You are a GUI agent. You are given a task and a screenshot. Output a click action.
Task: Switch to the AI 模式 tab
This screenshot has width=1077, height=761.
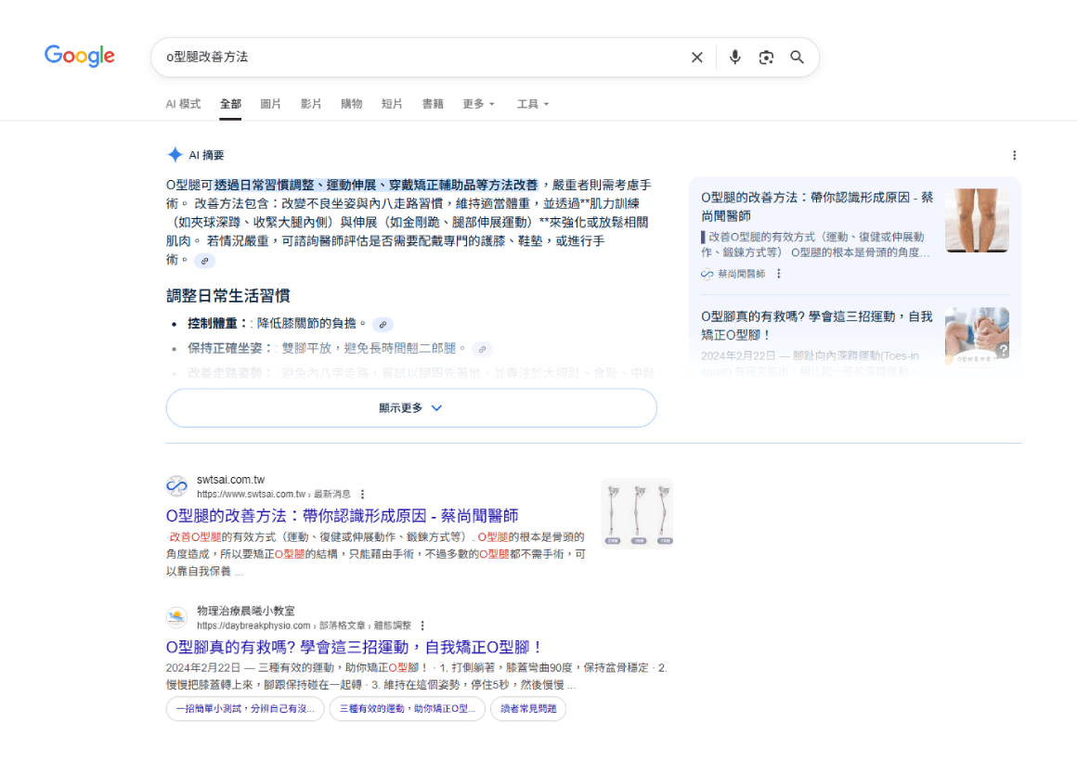(x=183, y=104)
